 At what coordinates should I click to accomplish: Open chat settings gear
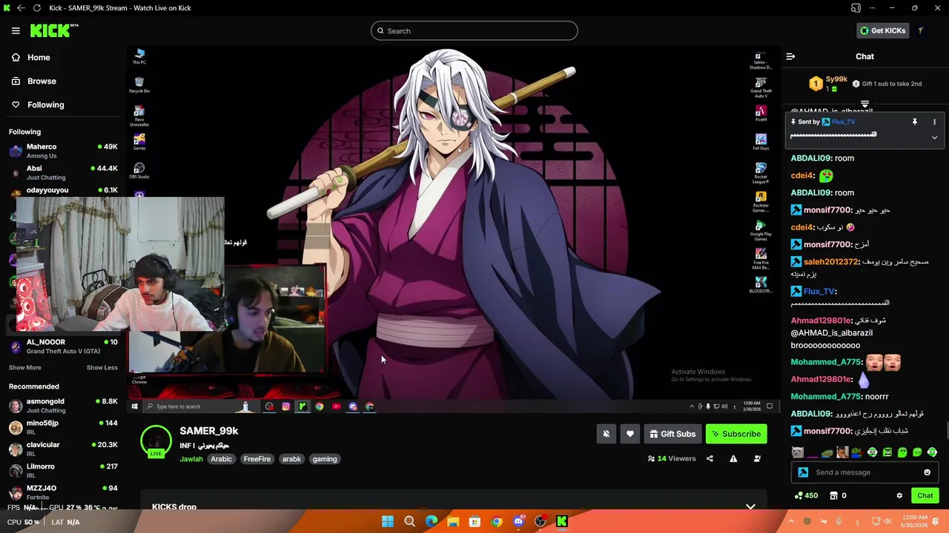coord(899,496)
